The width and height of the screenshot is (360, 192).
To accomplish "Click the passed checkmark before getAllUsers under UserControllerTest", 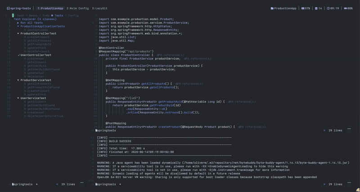I will (x=26, y=62).
